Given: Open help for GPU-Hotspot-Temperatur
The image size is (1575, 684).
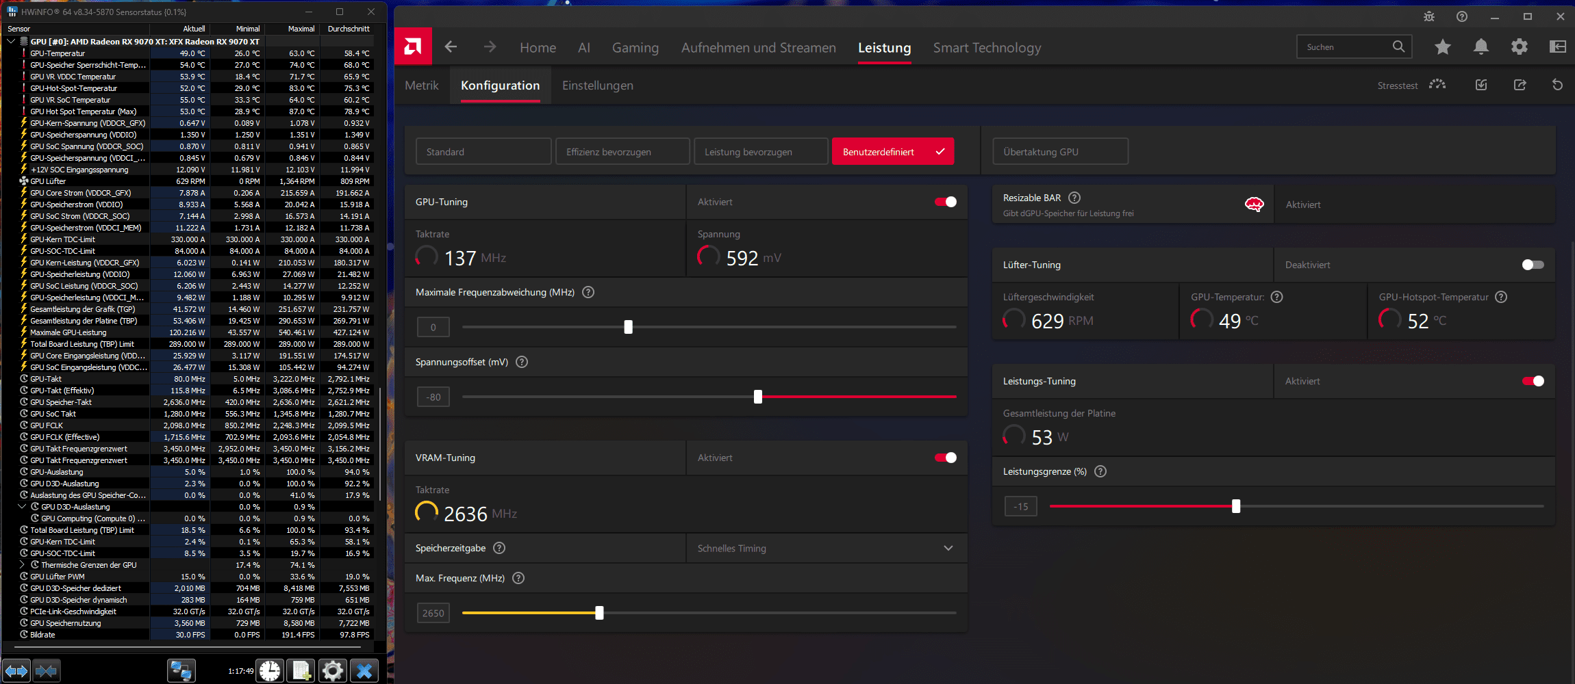Looking at the screenshot, I should (x=1501, y=297).
